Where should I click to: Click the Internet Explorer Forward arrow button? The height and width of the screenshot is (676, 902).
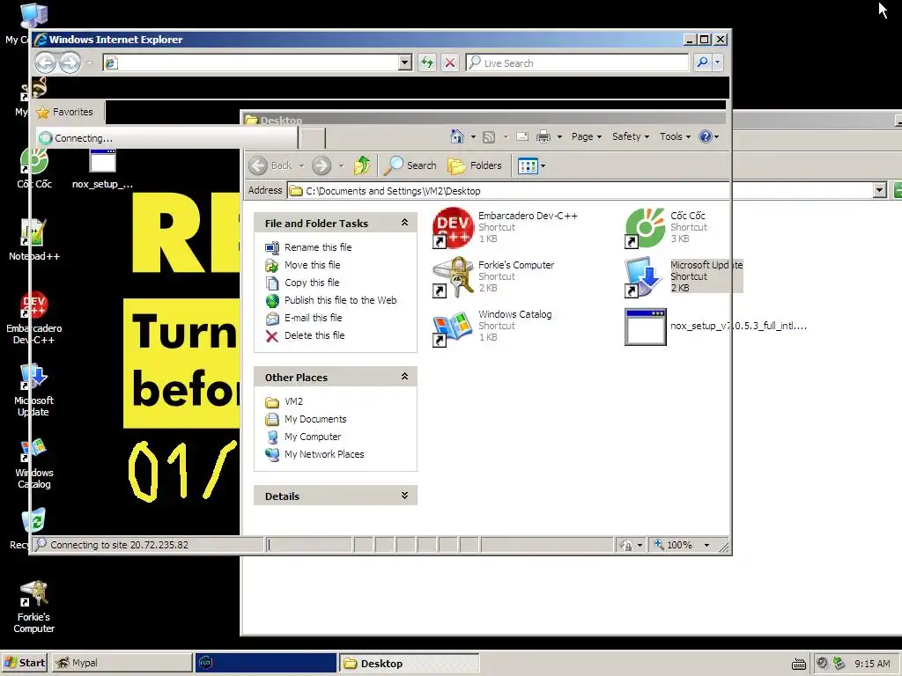70,62
